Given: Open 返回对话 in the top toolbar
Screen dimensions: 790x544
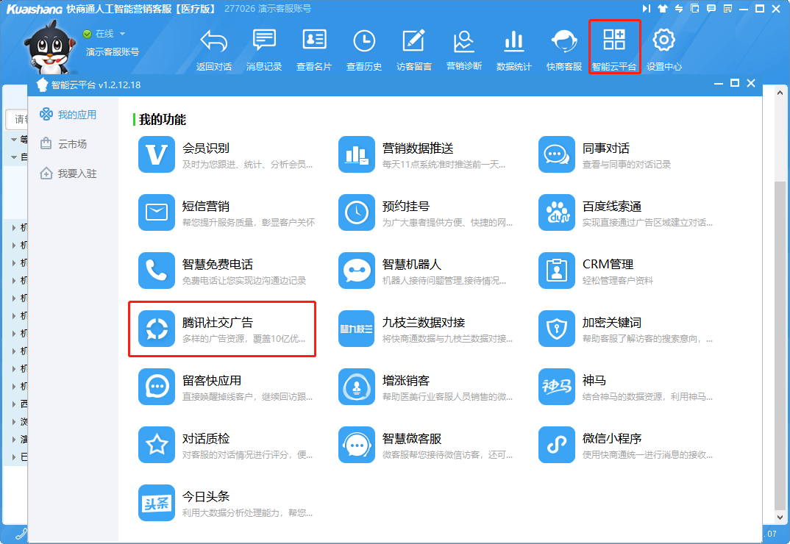Looking at the screenshot, I should click(214, 44).
